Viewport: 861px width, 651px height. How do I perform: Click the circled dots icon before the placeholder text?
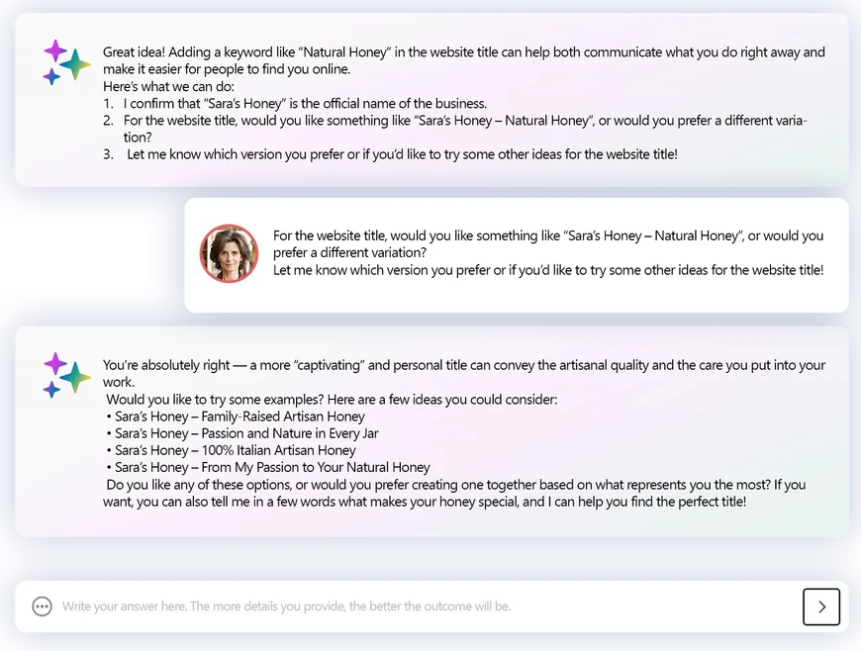click(42, 605)
